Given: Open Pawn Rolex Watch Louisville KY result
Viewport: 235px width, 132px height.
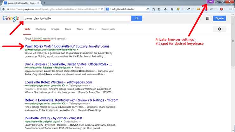Looking at the screenshot, I should click(67, 46).
